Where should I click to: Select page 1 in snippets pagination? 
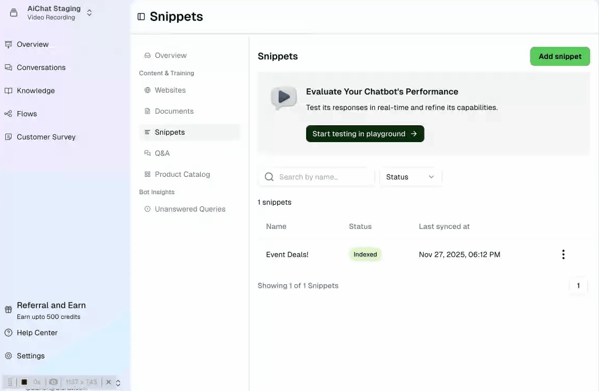click(578, 286)
